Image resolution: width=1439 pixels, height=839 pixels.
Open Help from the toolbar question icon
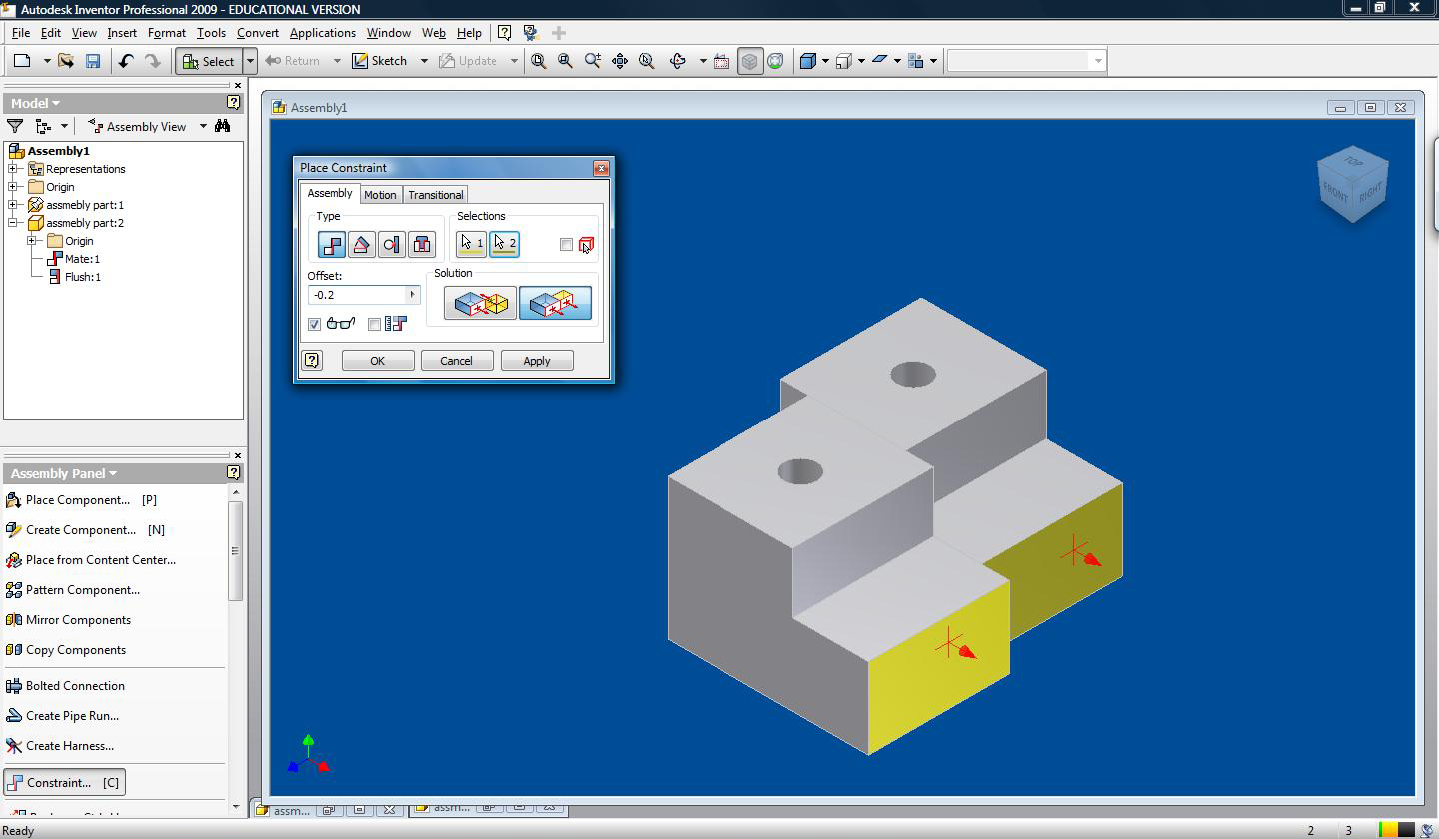point(505,33)
